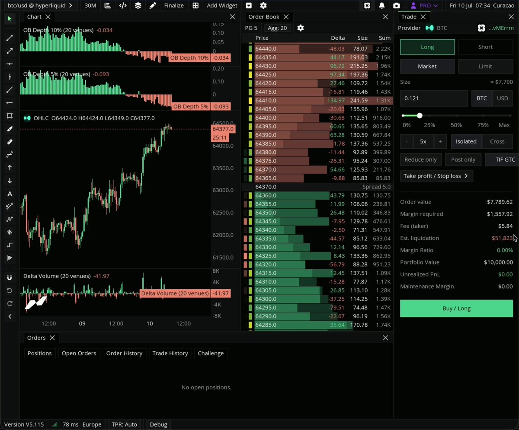This screenshot has height=430, width=519.
Task: Select the ruler measure tool
Action: 10,142
